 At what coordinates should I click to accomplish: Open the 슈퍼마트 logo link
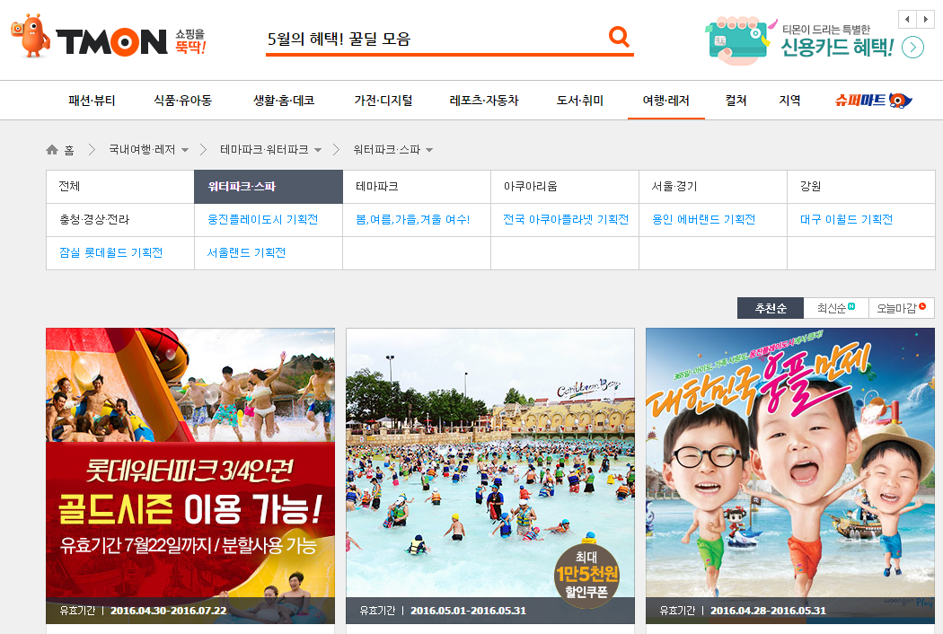(x=873, y=101)
